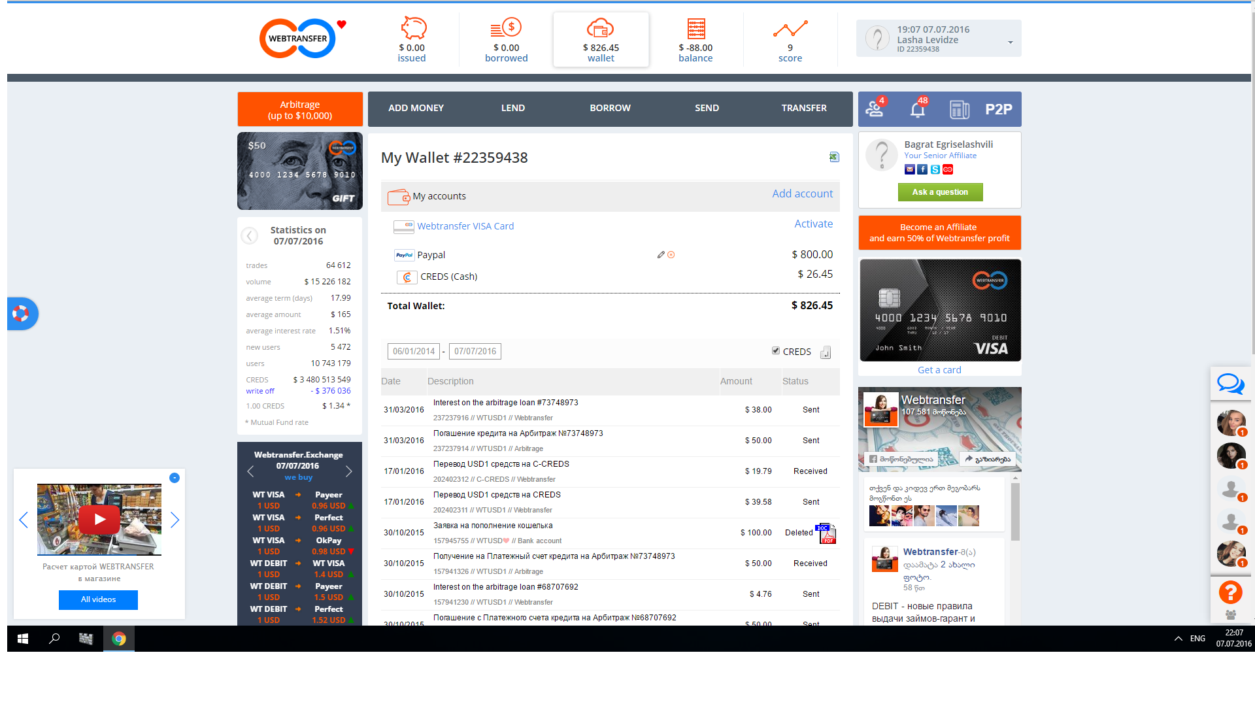Screen dimensions: 1255x706
Task: Open the notifications bell icon
Action: (x=918, y=109)
